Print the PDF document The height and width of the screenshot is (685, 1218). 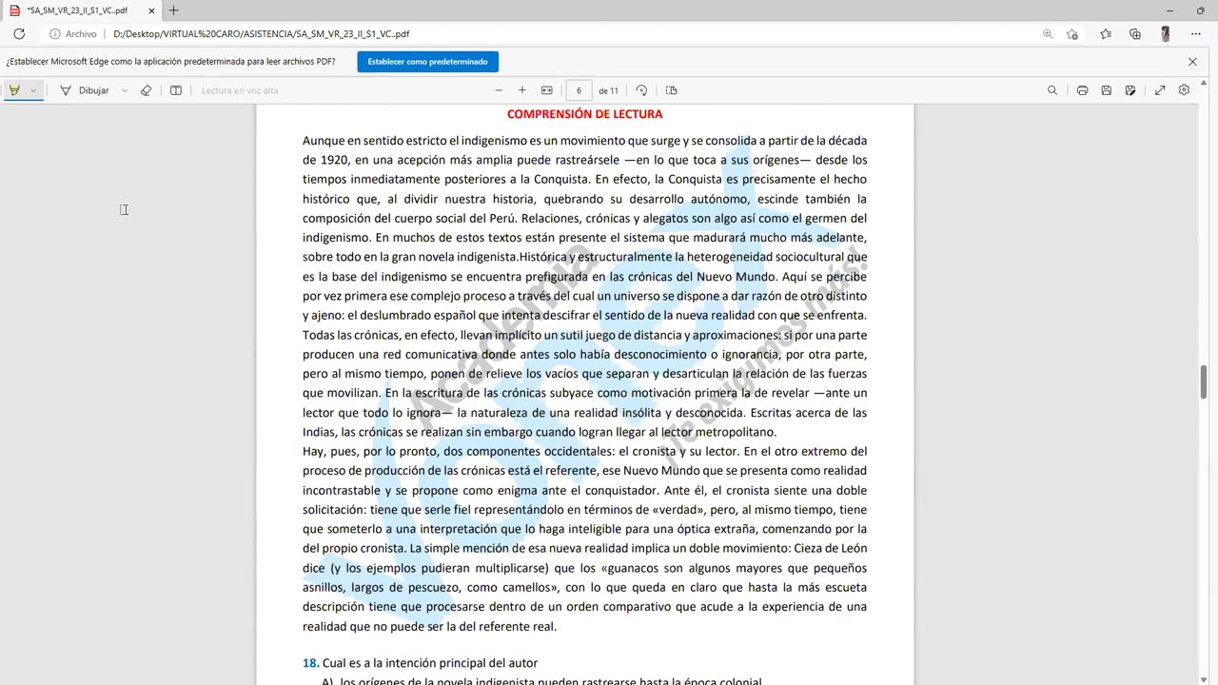(1083, 90)
